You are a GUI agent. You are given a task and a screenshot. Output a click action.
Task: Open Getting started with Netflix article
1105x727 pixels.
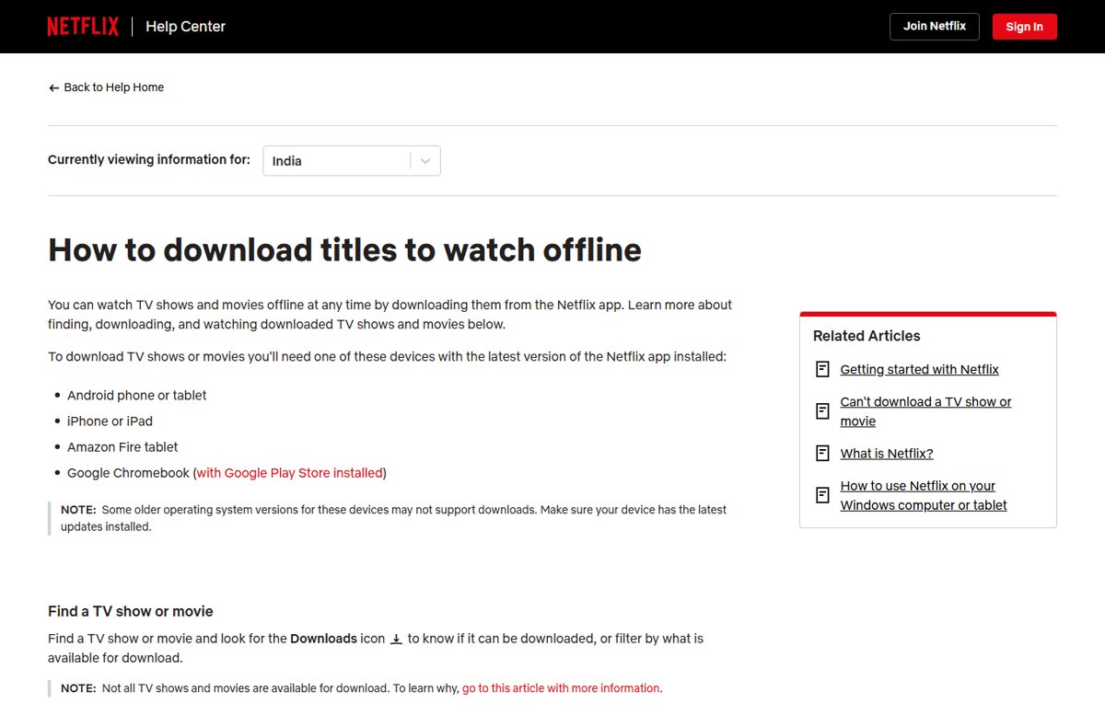click(x=919, y=370)
